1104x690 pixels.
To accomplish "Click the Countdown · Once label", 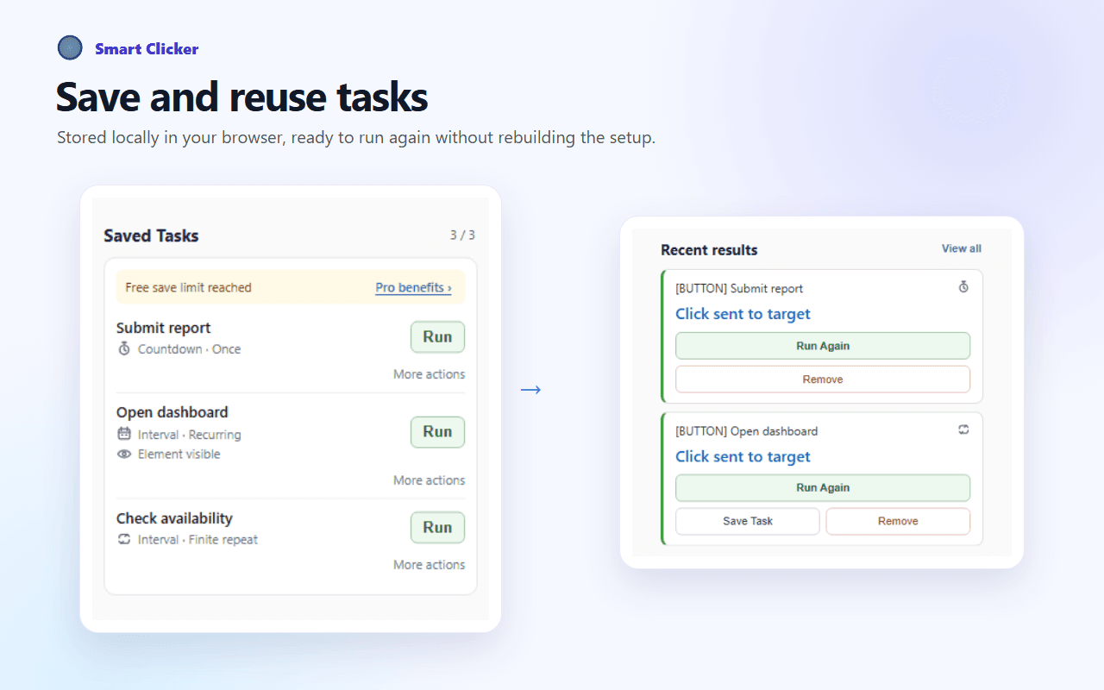I will point(189,349).
